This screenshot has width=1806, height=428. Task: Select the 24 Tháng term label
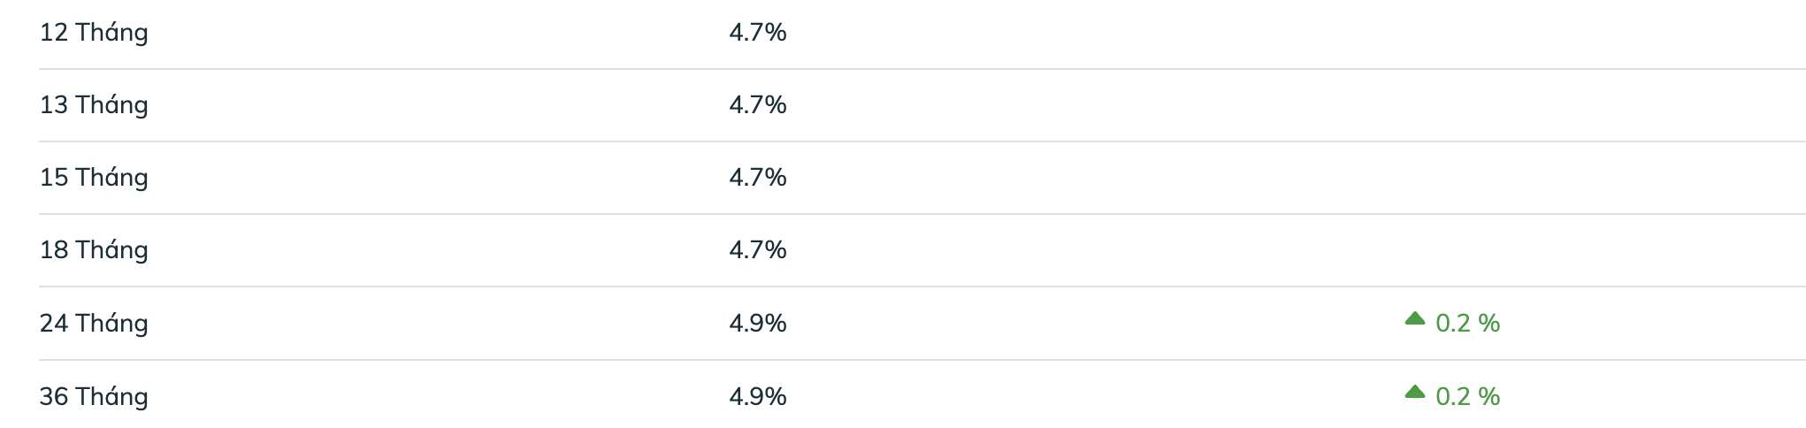tap(94, 324)
